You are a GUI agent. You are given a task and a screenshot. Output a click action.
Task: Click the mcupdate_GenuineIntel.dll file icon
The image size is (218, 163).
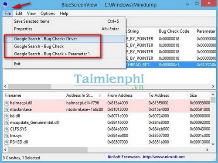pos(7,122)
